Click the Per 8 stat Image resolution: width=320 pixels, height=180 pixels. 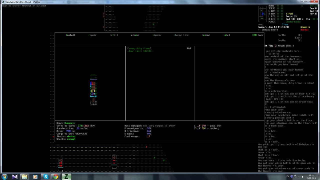(x=313, y=14)
